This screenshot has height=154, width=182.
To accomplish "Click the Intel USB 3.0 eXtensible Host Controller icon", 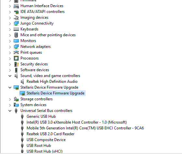I will 22,122.
